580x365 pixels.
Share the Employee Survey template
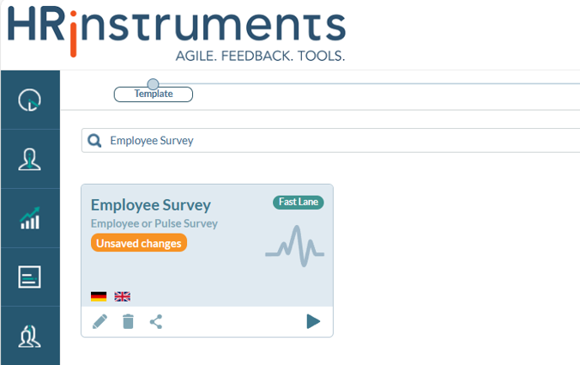(x=156, y=322)
